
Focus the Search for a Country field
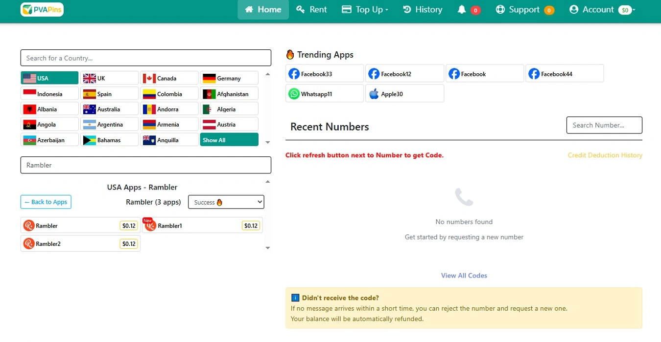tap(145, 58)
